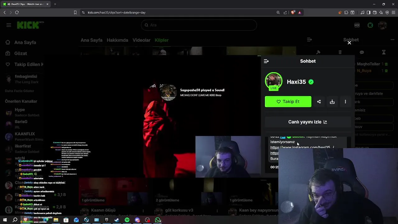Viewport: 398px width, 224px height.
Task: Open Spotify from the taskbar
Action: pyautogui.click(x=127, y=220)
